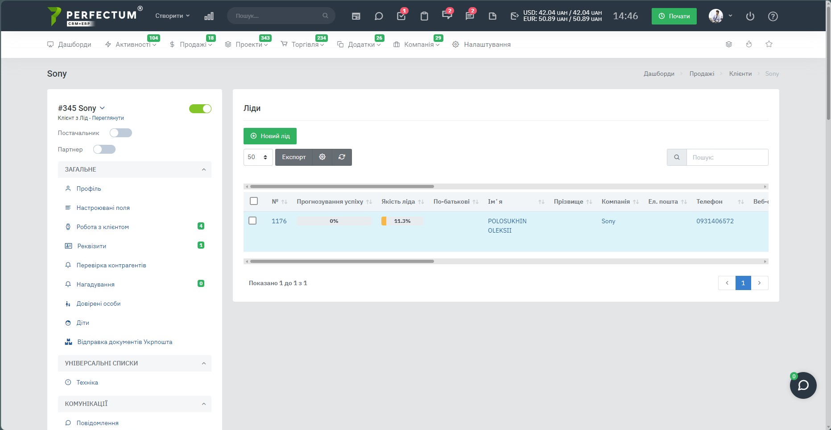
Task: Sort by Якість ліда column arrows
Action: pyautogui.click(x=421, y=202)
